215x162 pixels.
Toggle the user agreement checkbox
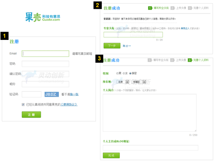coord(23,105)
